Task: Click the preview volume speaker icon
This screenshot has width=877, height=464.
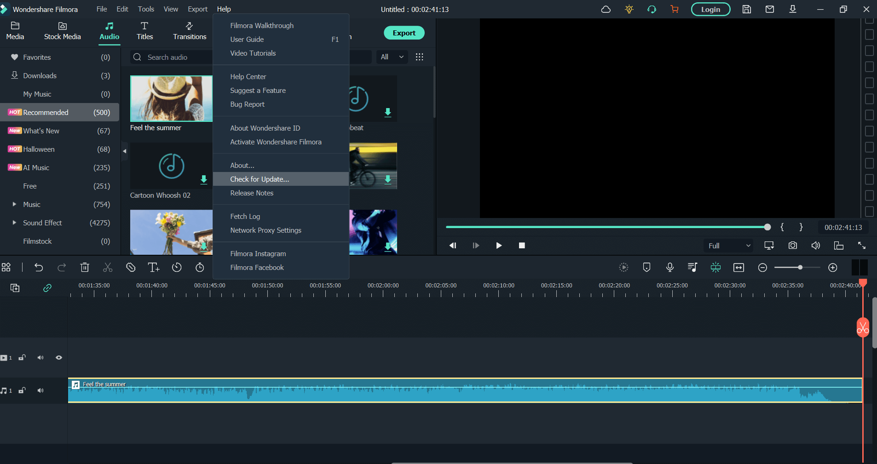Action: [816, 246]
